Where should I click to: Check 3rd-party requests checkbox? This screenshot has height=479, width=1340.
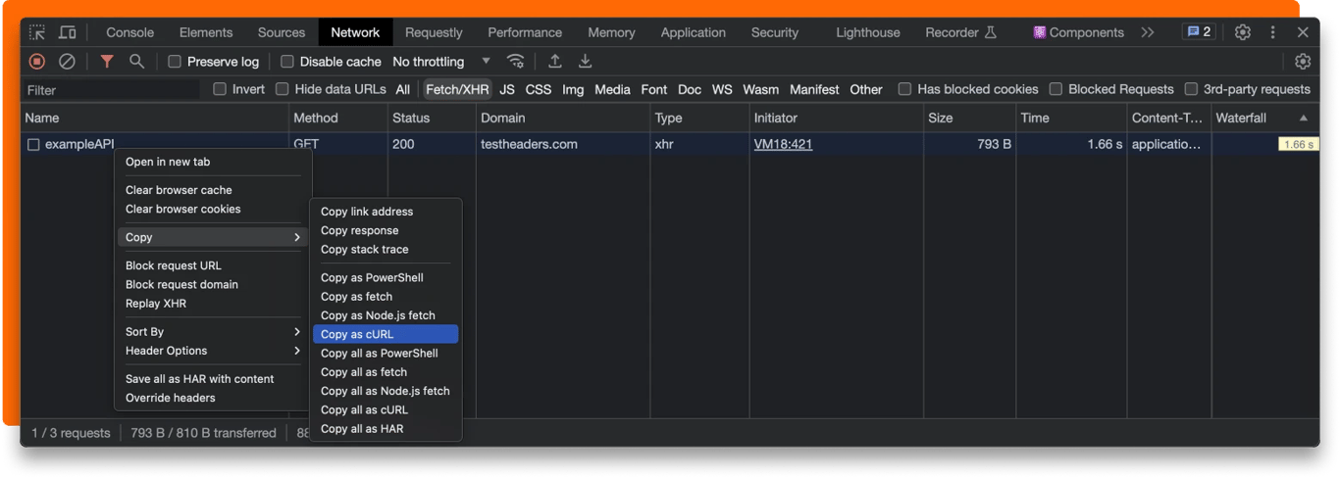(1191, 89)
